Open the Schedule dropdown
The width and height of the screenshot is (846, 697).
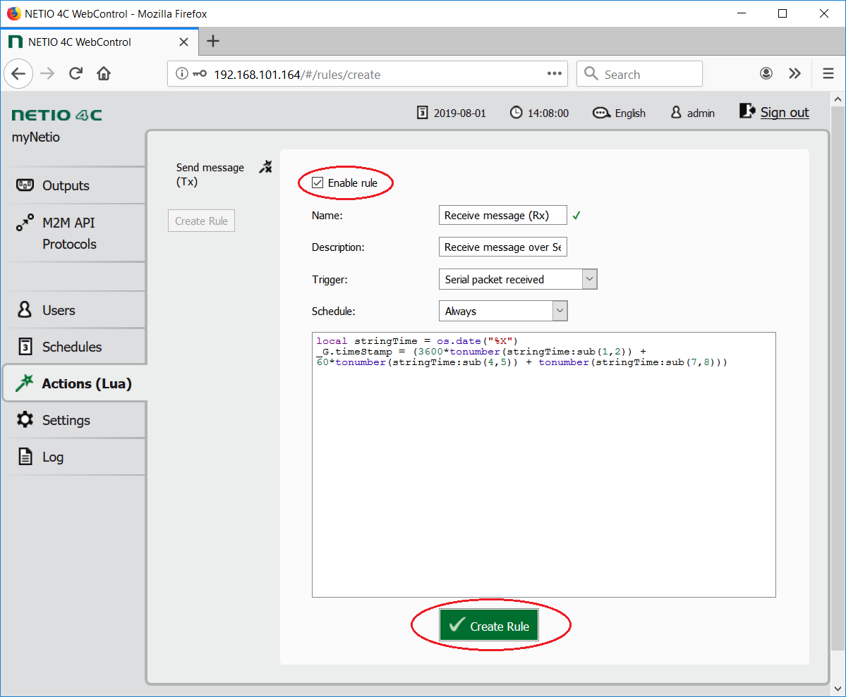pyautogui.click(x=503, y=311)
